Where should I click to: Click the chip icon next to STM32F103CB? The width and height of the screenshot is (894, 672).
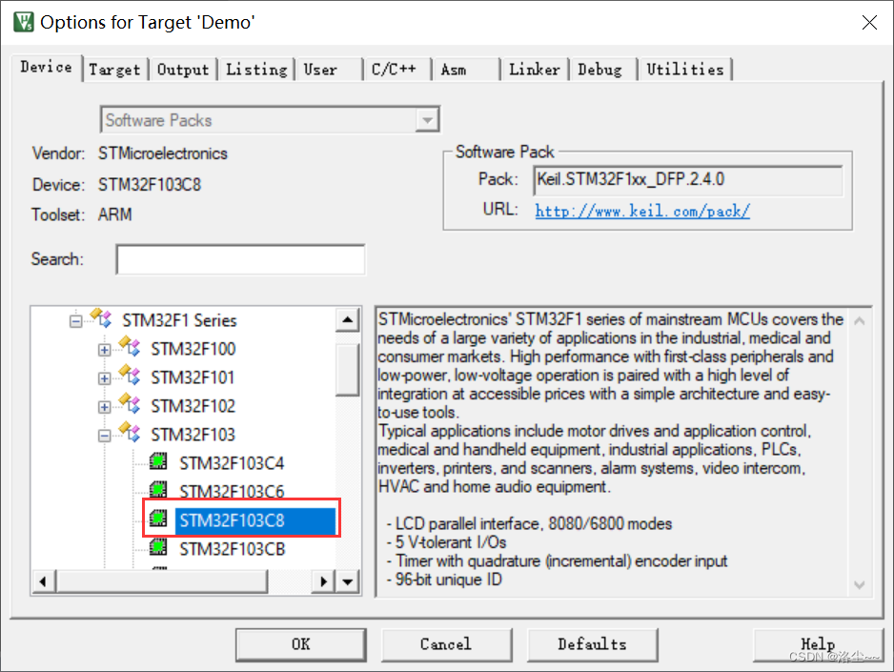(159, 548)
